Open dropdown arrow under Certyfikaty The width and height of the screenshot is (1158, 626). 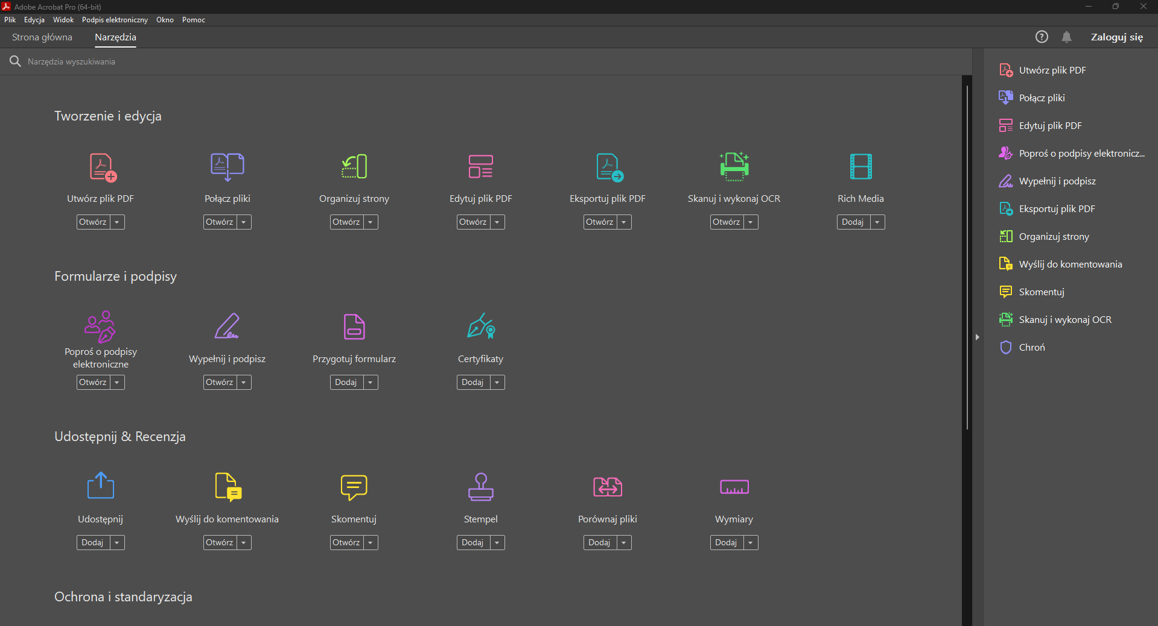497,383
